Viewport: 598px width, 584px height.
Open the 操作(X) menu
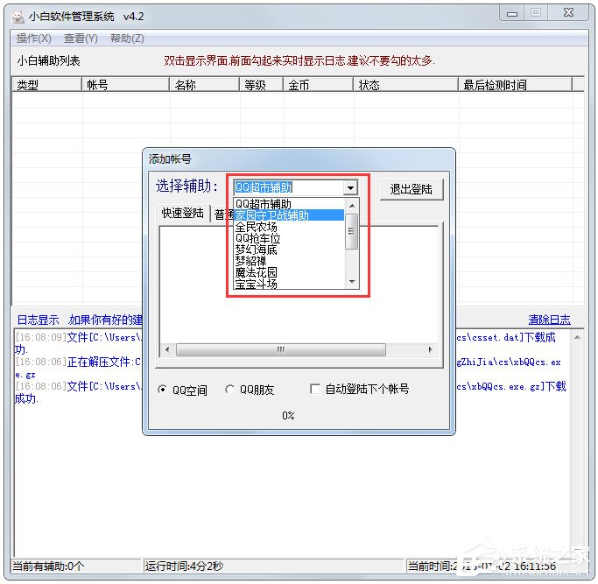point(33,39)
